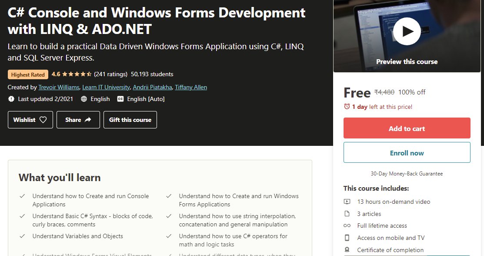Image resolution: width=484 pixels, height=256 pixels.
Task: Click the closed captions CC icon
Action: pyautogui.click(x=120, y=99)
